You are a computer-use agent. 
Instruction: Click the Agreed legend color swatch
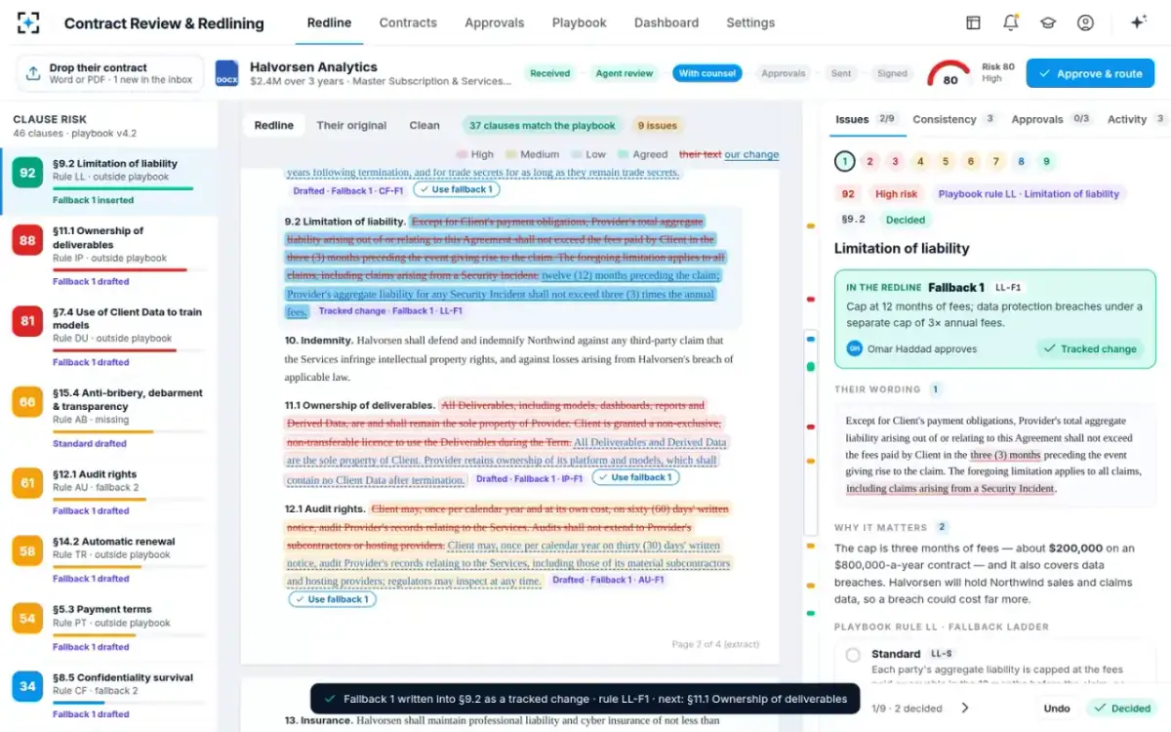coord(624,154)
